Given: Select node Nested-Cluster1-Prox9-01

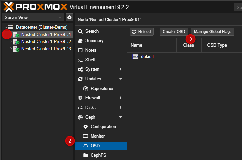Looking at the screenshot, I should [x=46, y=34].
